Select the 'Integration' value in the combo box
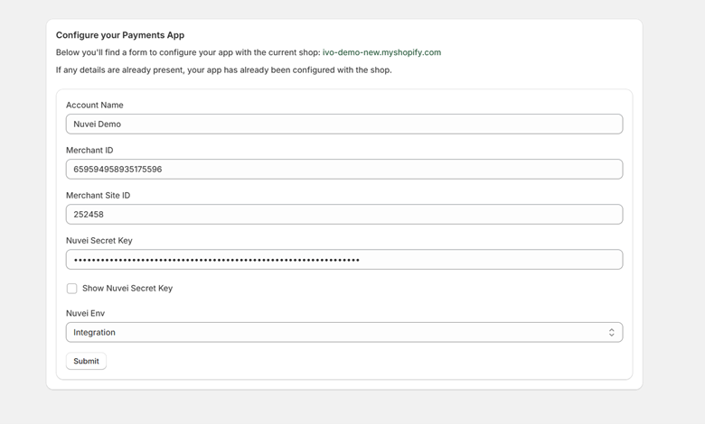705x424 pixels. pos(94,333)
